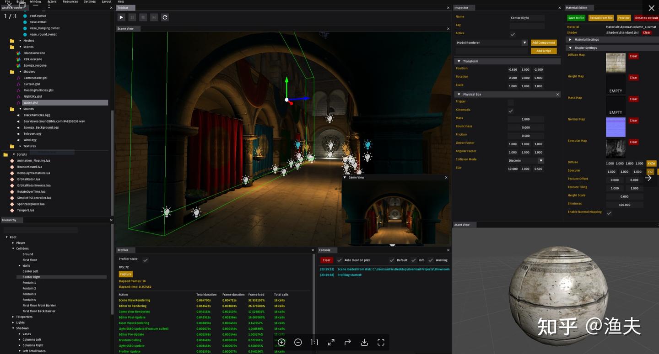
Task: Select the zoom-in icon on the bottom bar
Action: click(x=281, y=342)
